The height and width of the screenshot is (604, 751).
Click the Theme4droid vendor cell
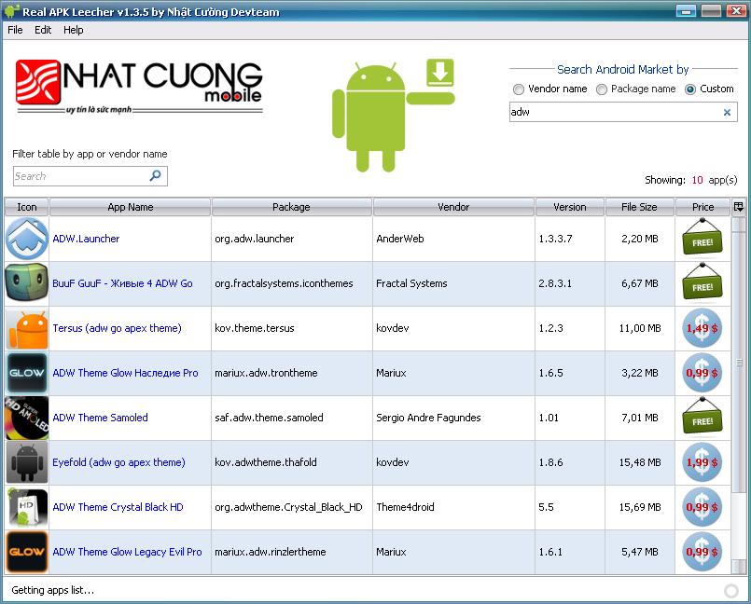453,507
